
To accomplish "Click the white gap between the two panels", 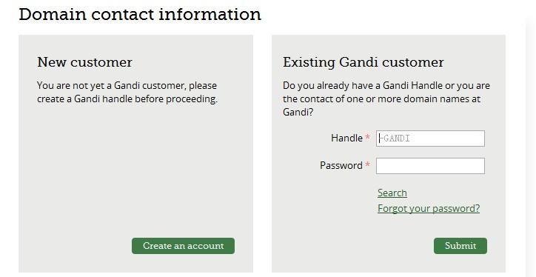I will pyautogui.click(x=262, y=153).
